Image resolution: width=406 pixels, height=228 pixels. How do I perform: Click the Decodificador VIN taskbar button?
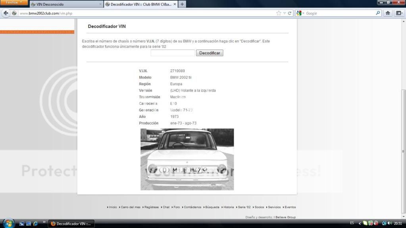tap(71, 224)
